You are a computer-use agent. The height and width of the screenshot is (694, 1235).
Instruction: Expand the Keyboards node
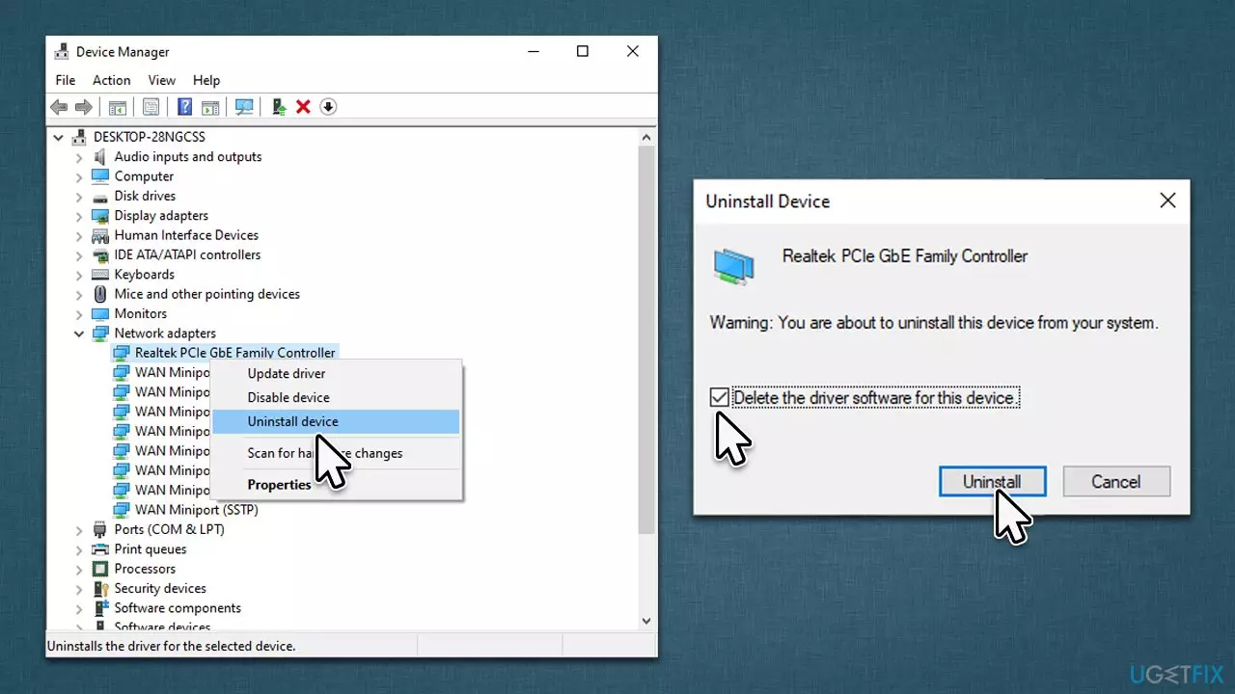coord(79,275)
